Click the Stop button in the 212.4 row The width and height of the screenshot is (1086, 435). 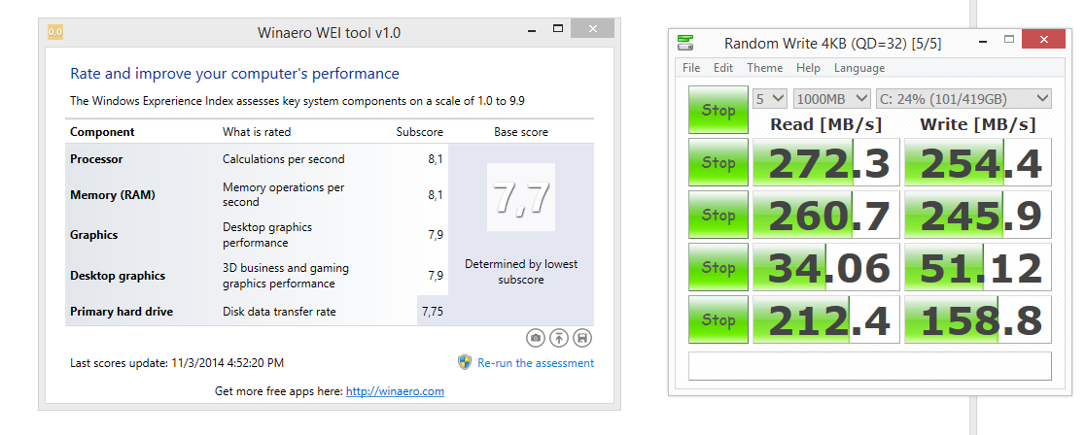[x=718, y=319]
